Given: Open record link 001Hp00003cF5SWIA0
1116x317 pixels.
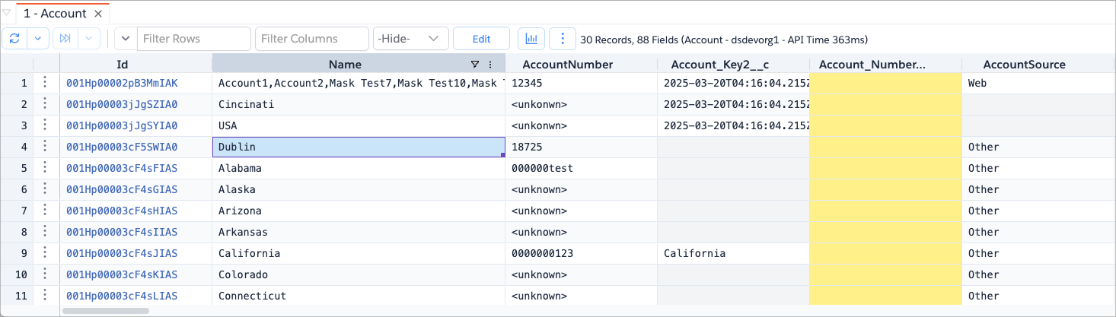Looking at the screenshot, I should click(x=122, y=147).
